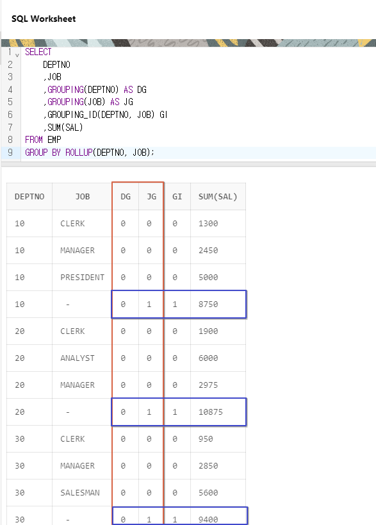Viewport: 376px width, 525px height.
Task: Click line number 5 in gutter
Action: [10, 102]
